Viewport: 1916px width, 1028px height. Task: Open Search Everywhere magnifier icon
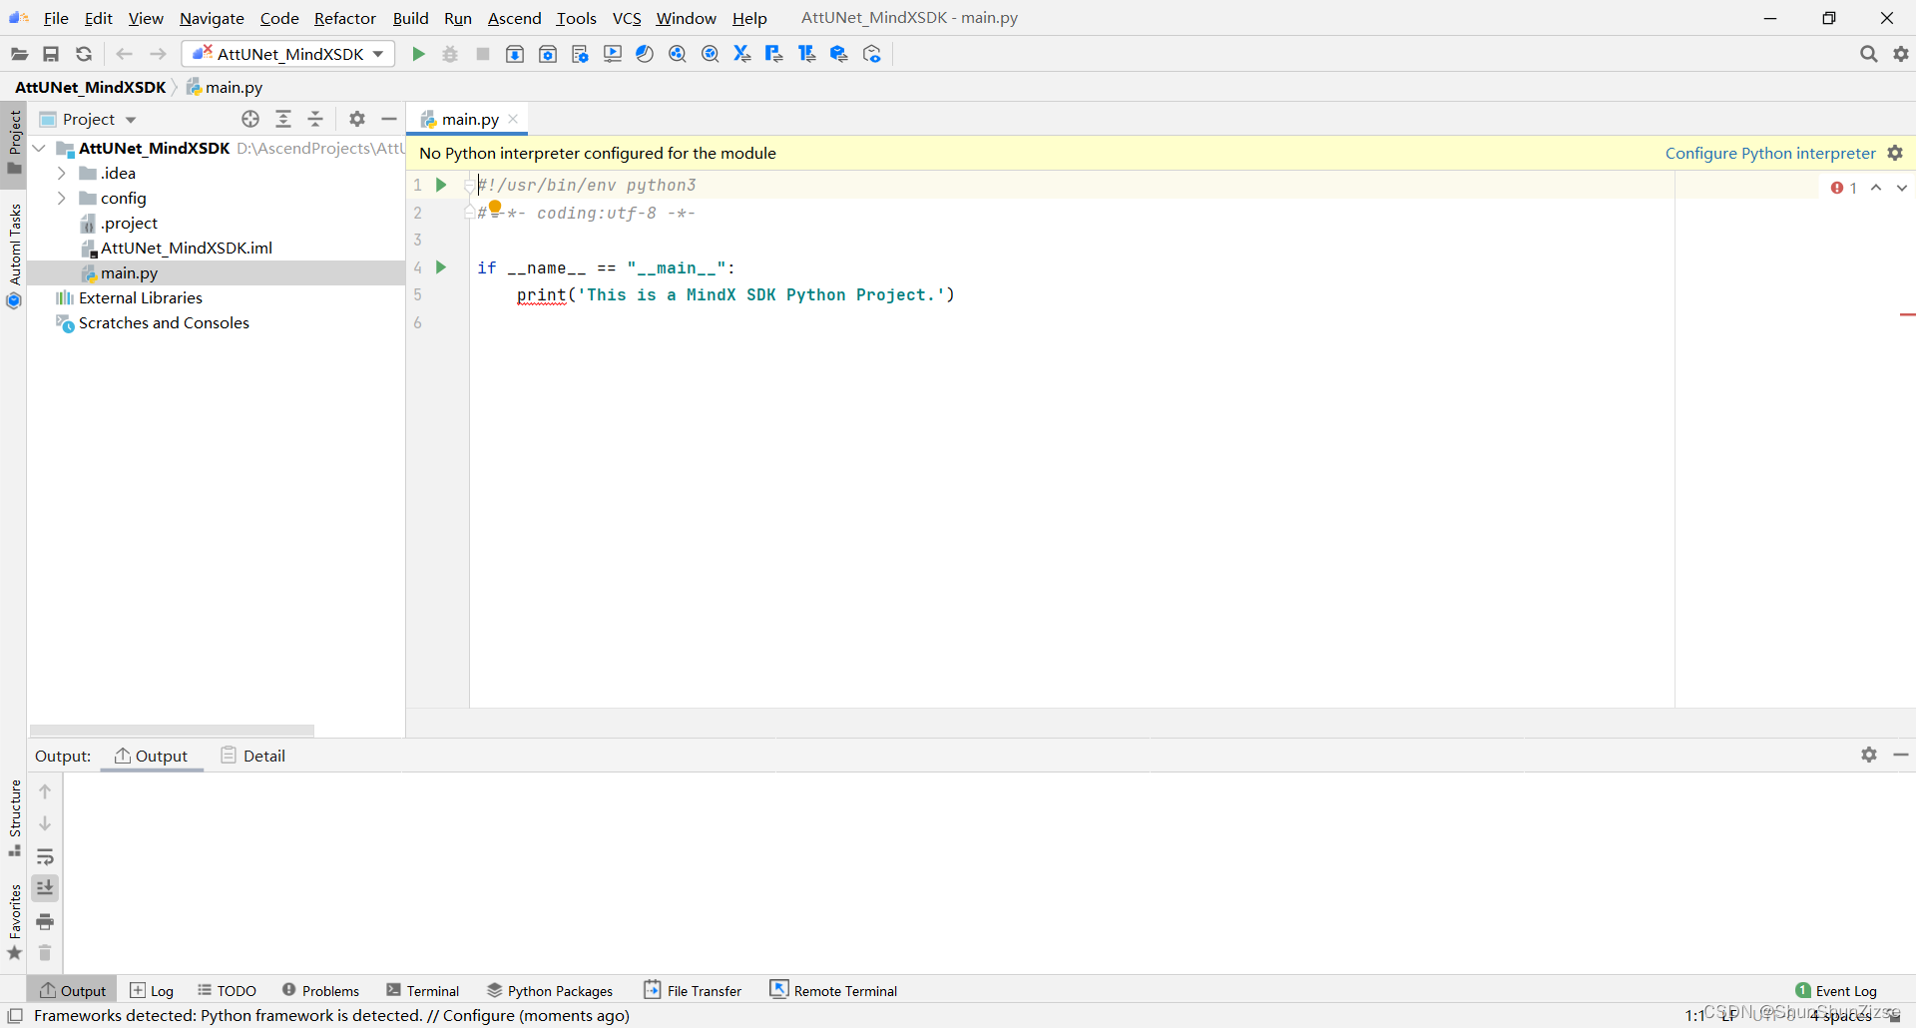pyautogui.click(x=1868, y=54)
